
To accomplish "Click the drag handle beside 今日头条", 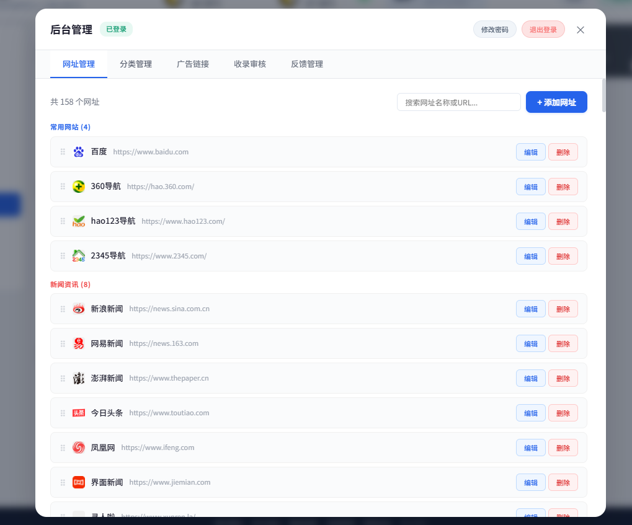I will tap(63, 413).
